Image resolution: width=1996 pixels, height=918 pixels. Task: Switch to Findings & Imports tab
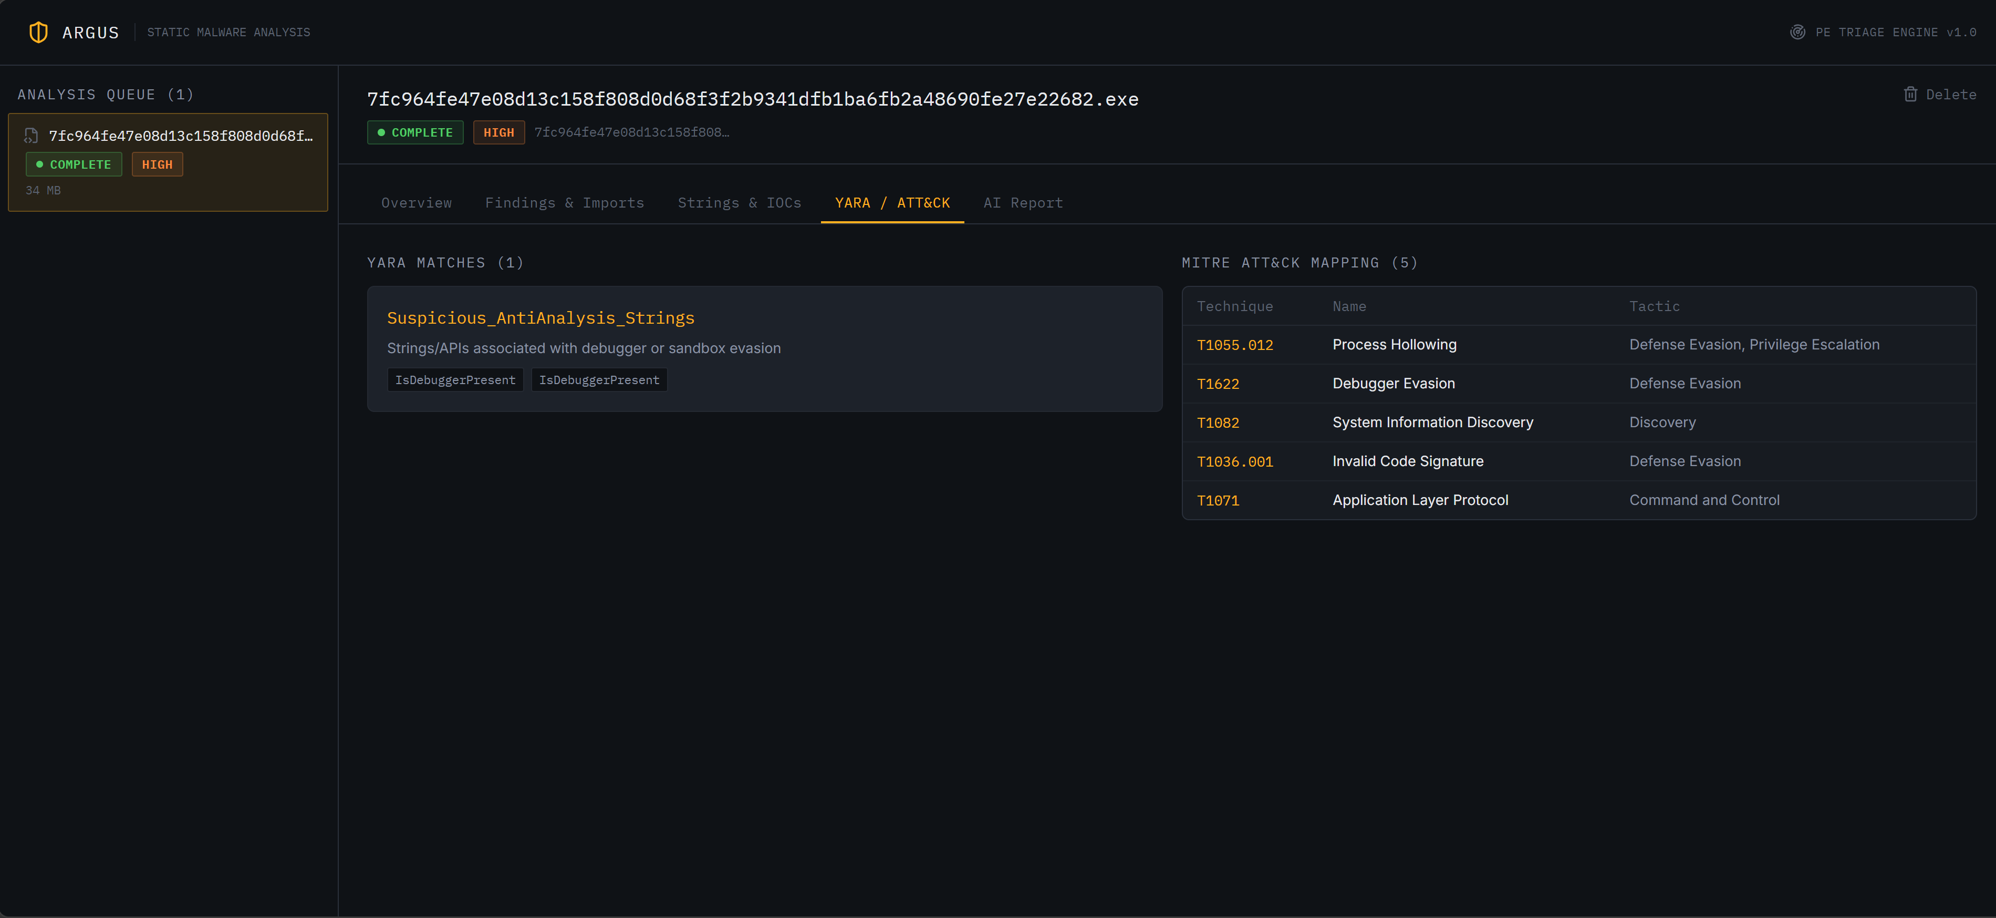click(x=564, y=202)
